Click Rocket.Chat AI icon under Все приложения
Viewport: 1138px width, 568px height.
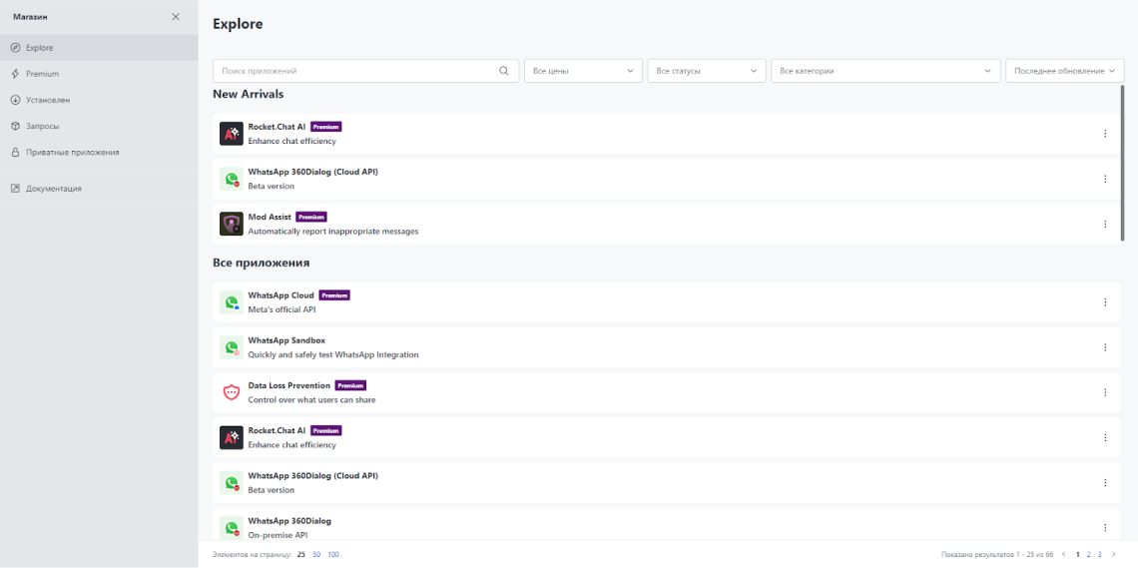pos(232,437)
